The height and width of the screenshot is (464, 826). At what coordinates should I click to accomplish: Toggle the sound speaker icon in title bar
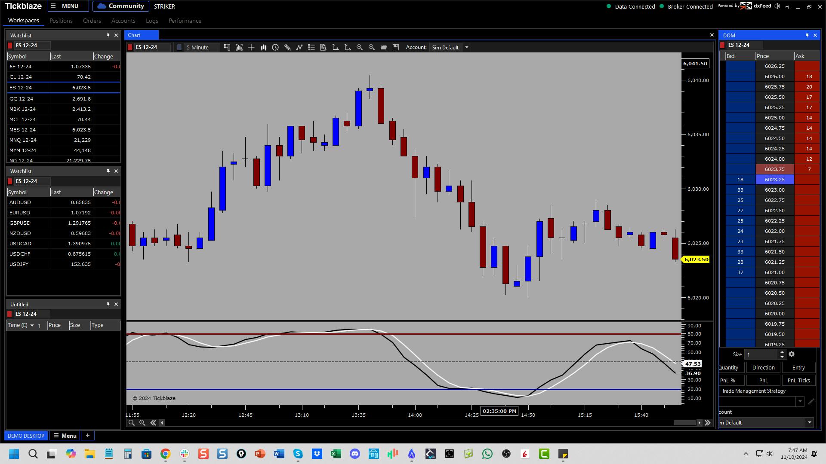tap(777, 6)
